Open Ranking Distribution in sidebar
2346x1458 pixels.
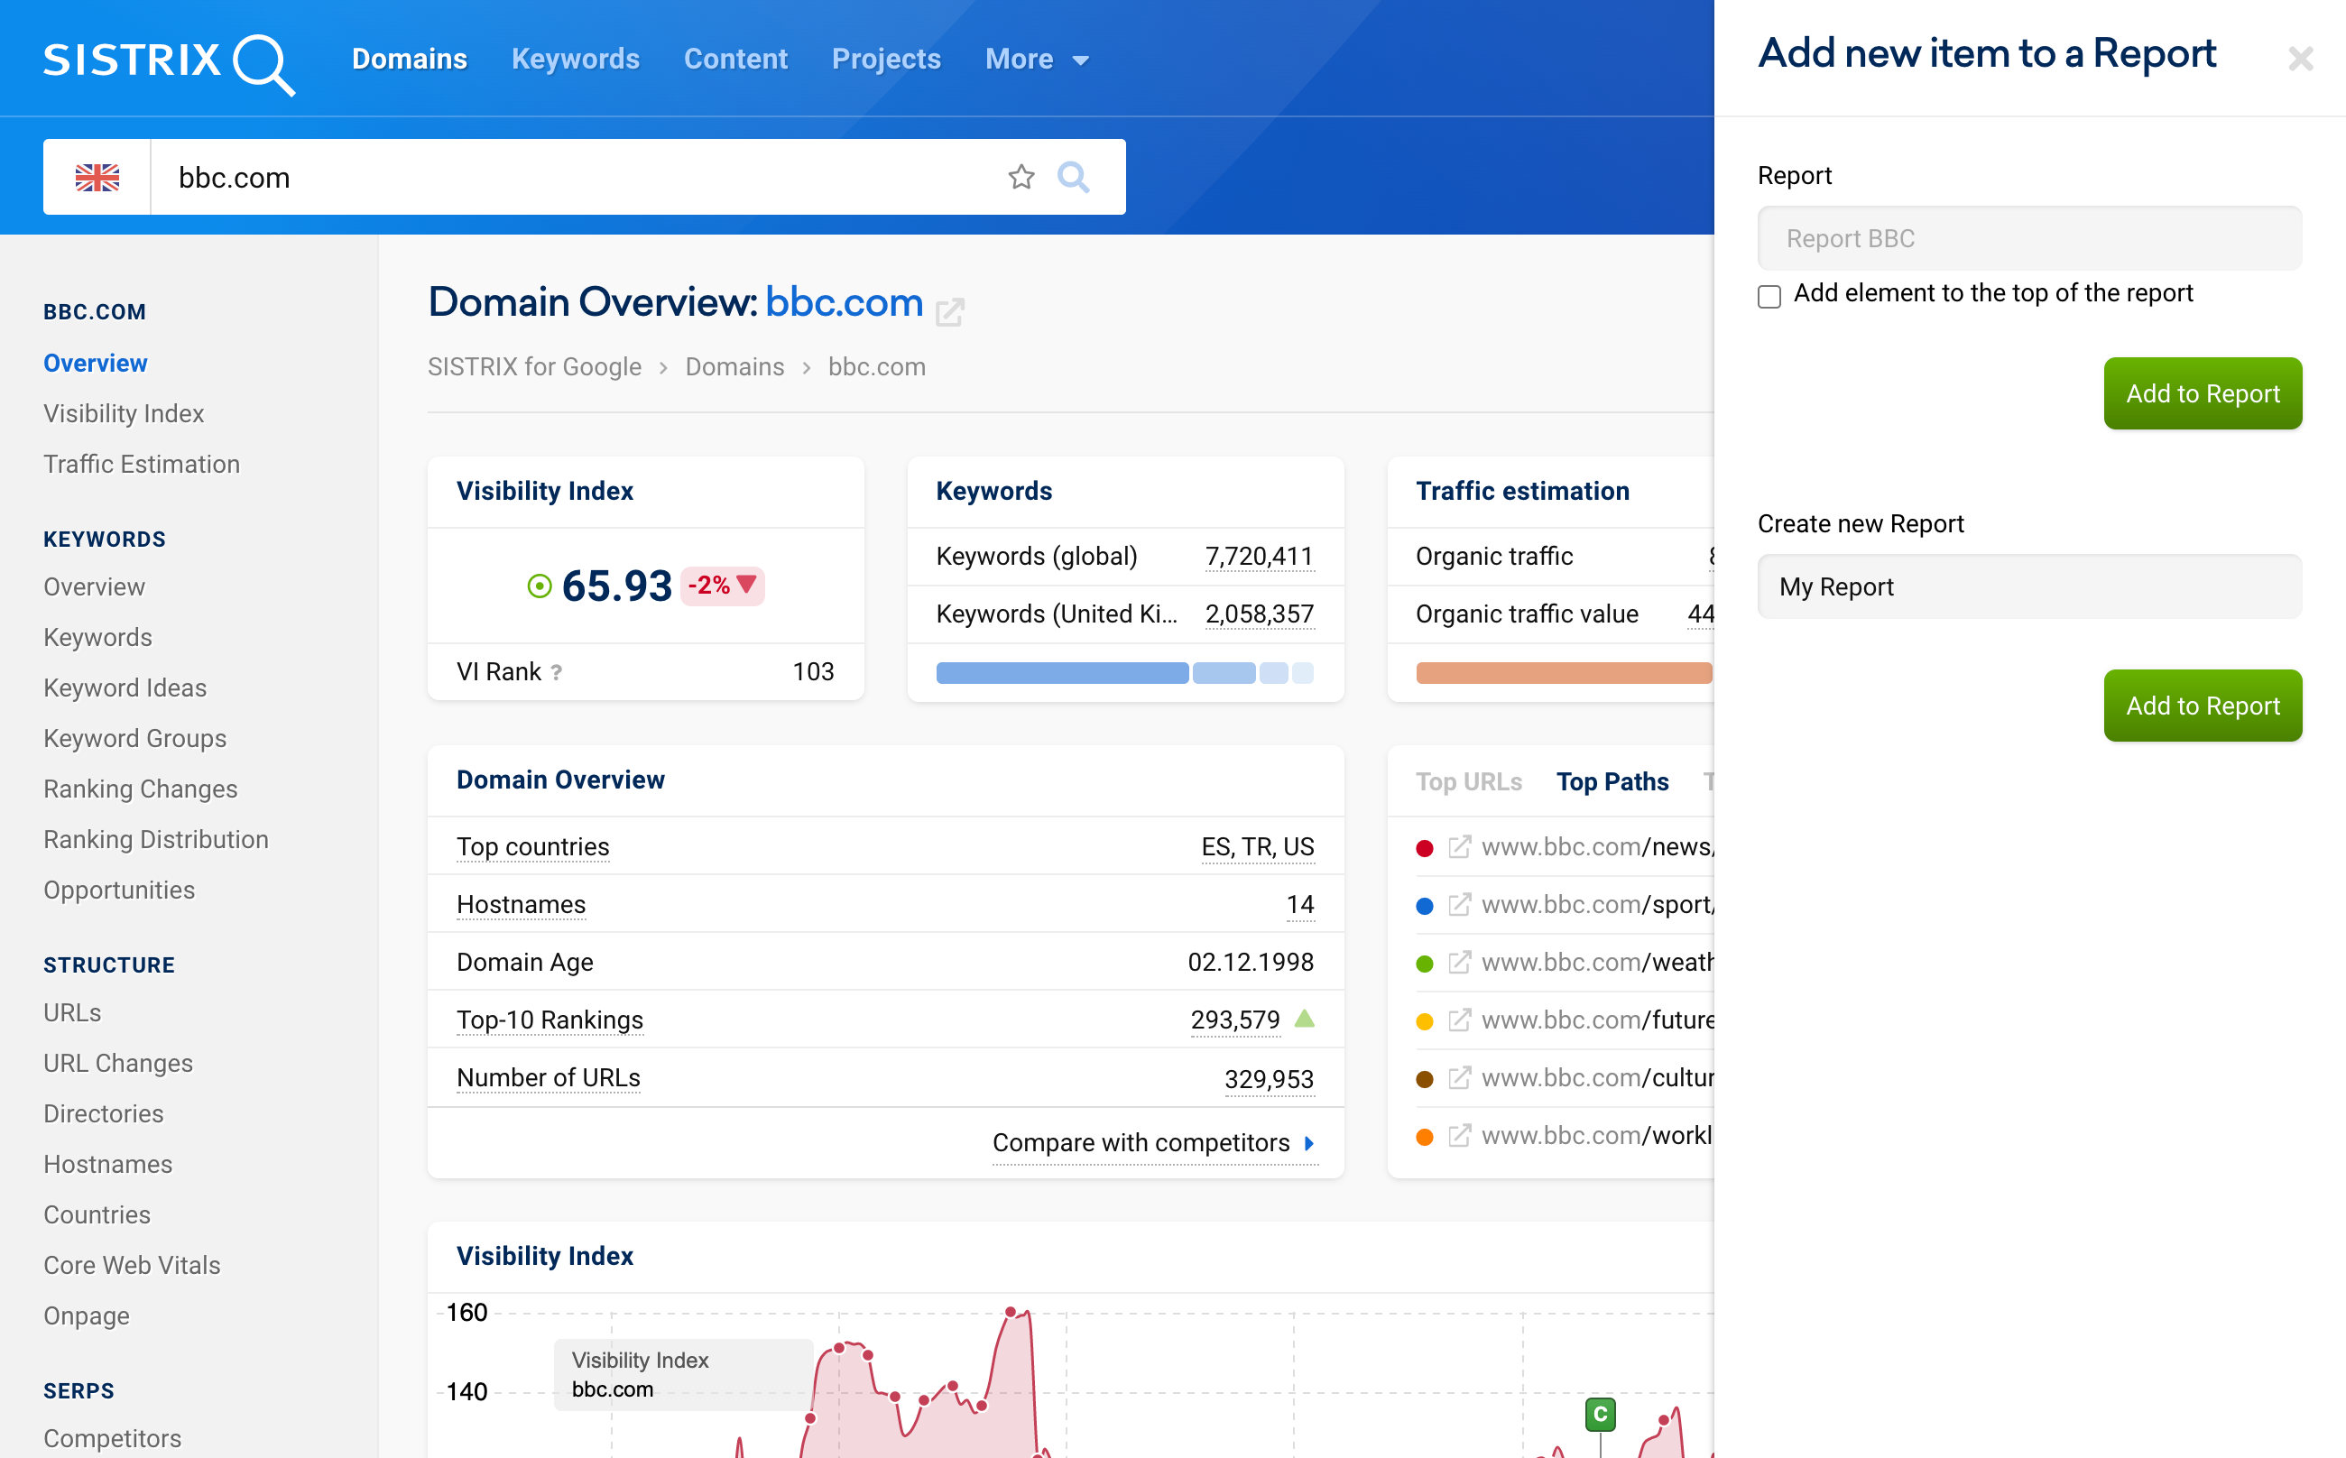[x=156, y=839]
